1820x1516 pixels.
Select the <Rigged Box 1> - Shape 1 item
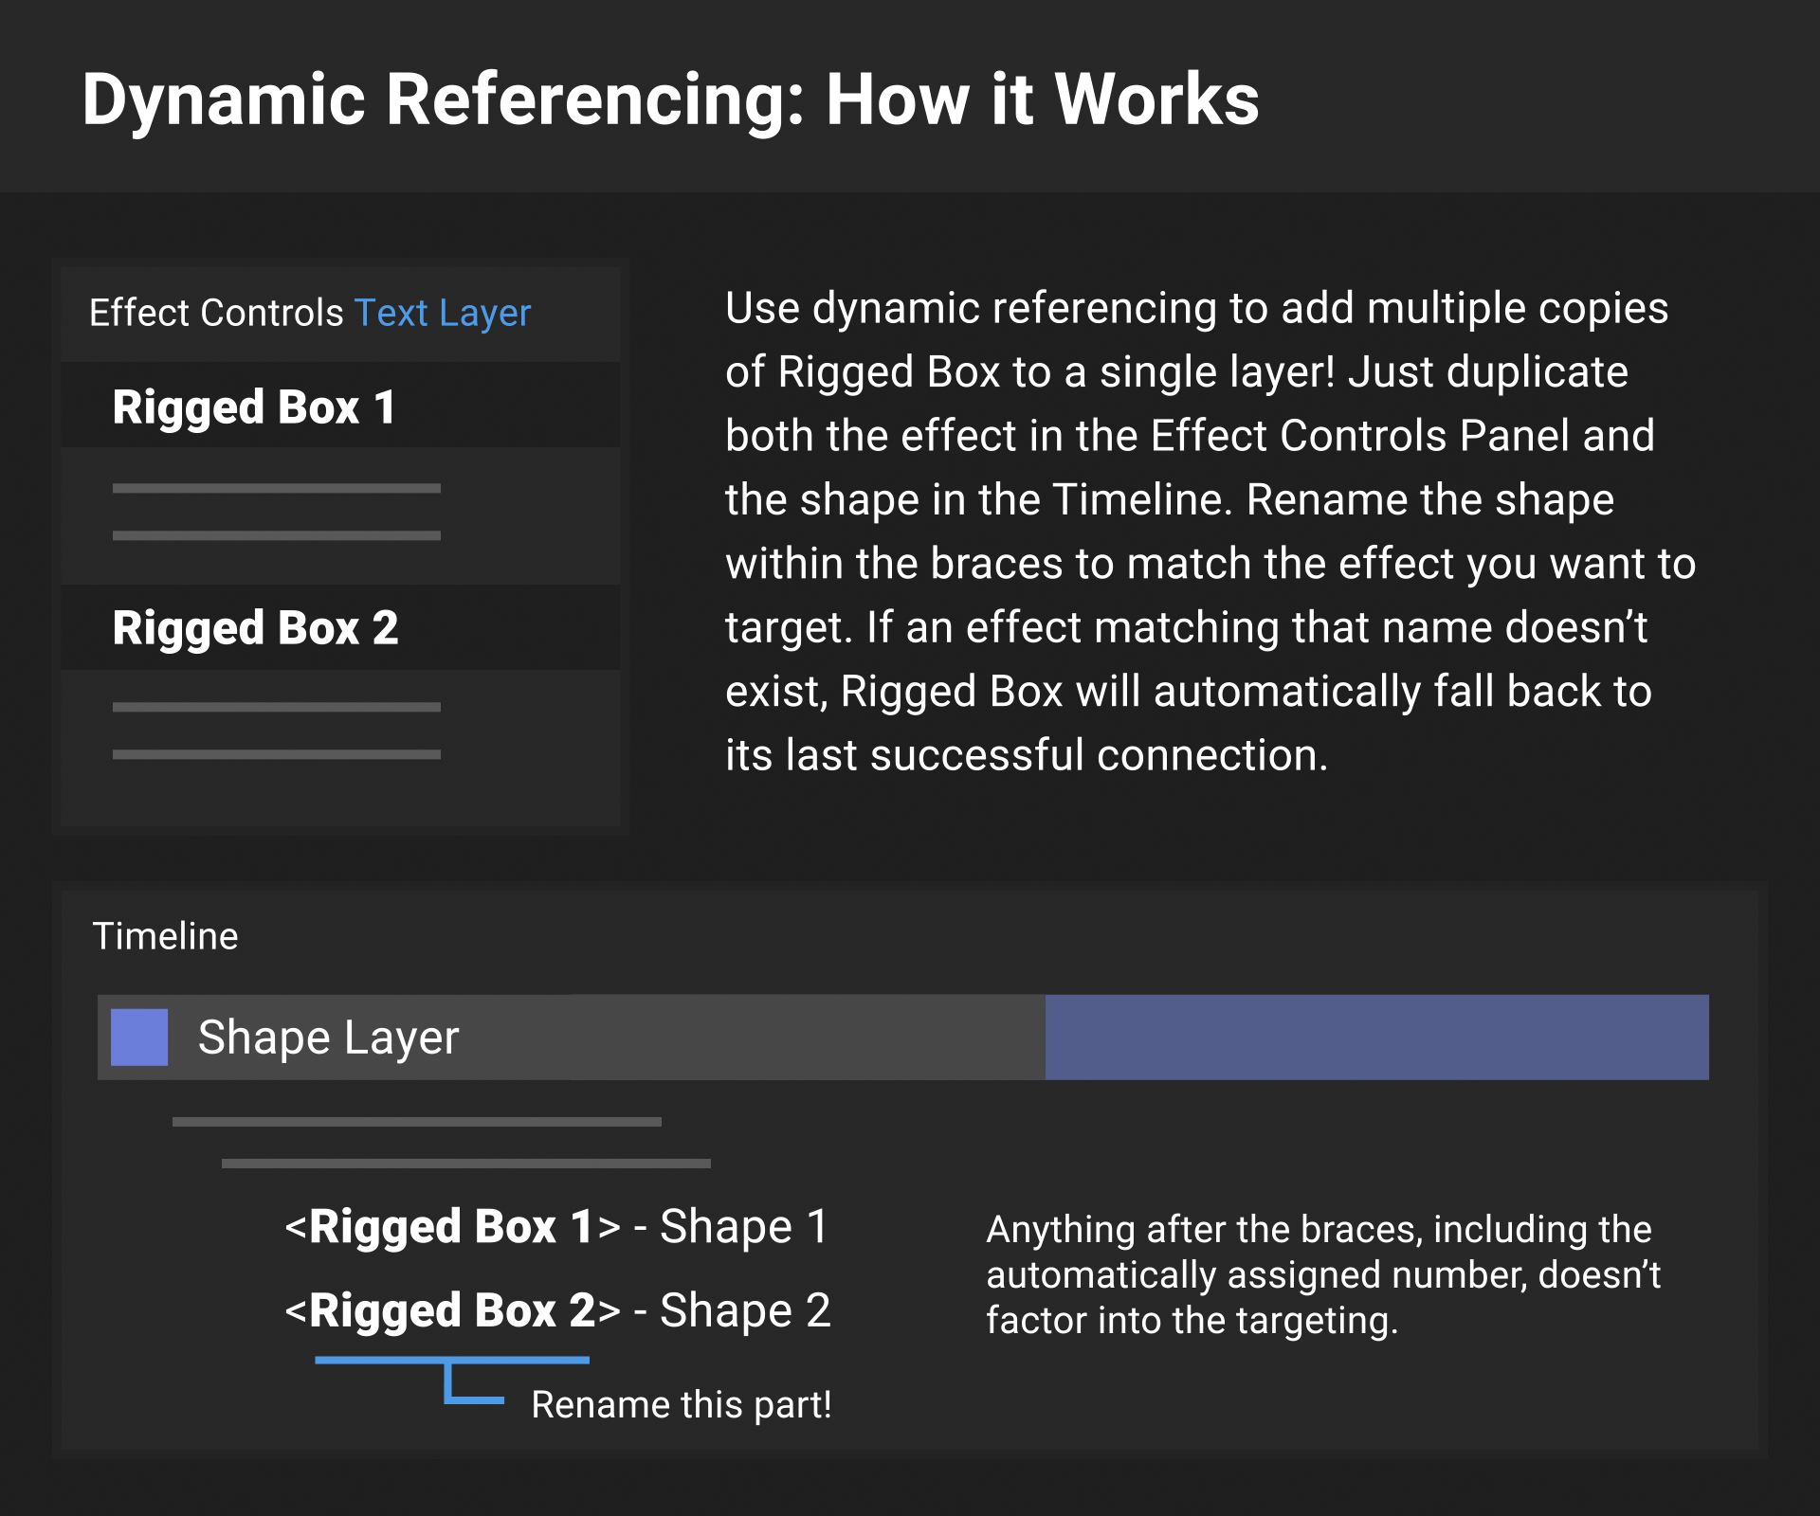[x=557, y=1226]
